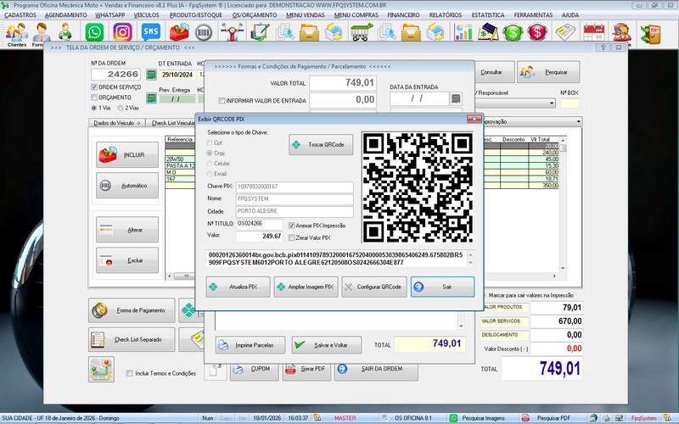Open the Aprovação dropdown arrow
The width and height of the screenshot is (679, 424).
578,122
